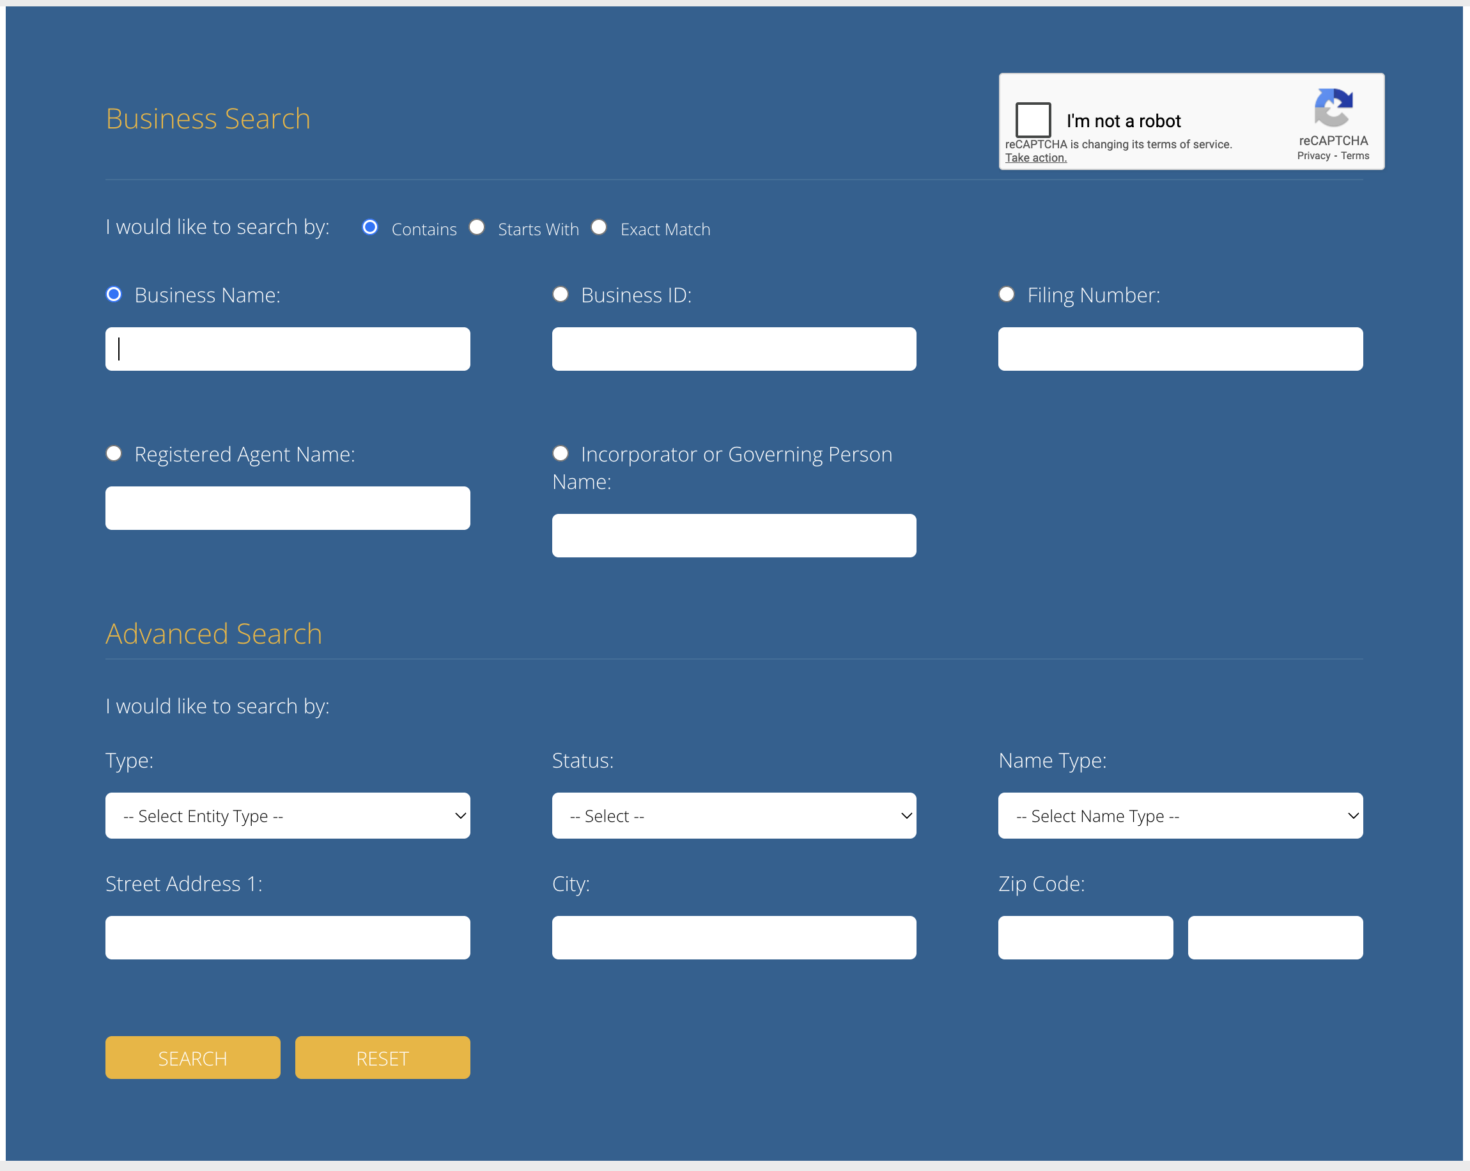The width and height of the screenshot is (1470, 1171).
Task: Expand the Status dropdown
Action: tap(734, 816)
